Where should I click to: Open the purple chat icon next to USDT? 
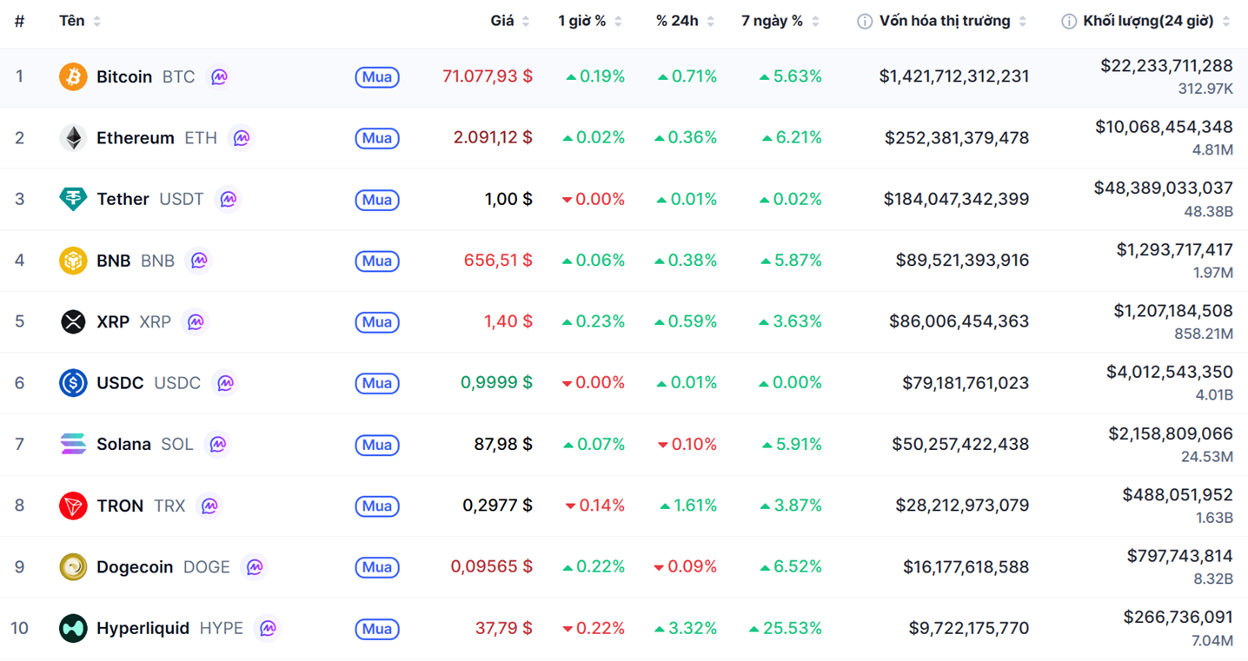click(x=228, y=199)
